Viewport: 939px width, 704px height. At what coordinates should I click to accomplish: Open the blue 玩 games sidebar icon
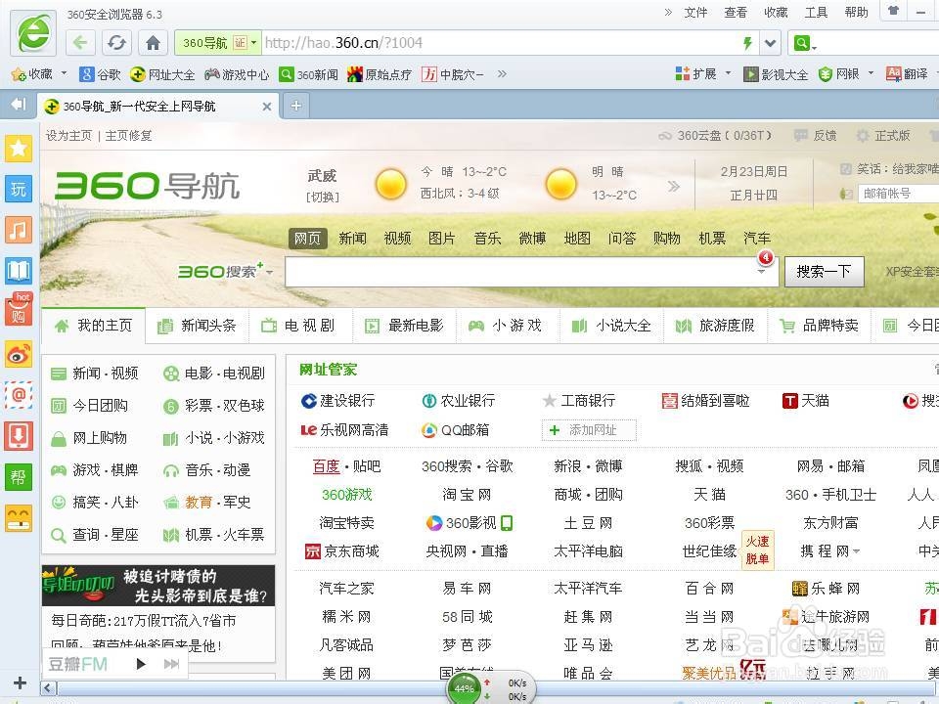[x=19, y=189]
